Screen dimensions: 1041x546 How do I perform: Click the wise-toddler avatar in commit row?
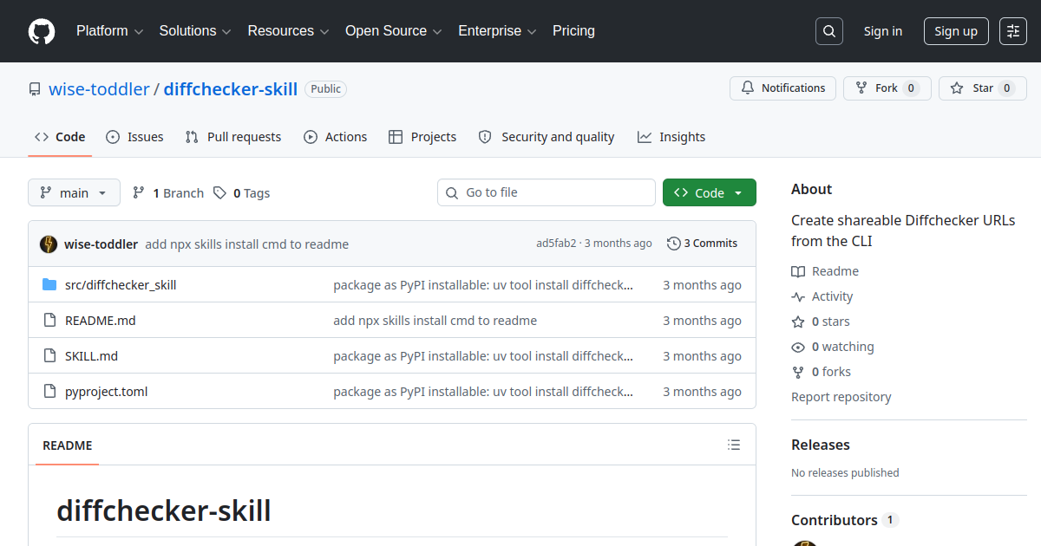(x=49, y=244)
